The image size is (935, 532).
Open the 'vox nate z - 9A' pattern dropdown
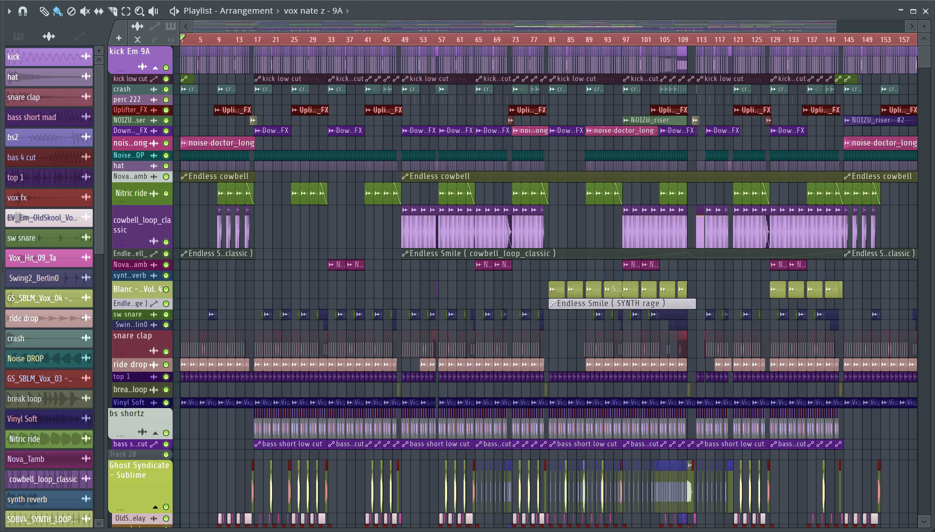point(347,11)
